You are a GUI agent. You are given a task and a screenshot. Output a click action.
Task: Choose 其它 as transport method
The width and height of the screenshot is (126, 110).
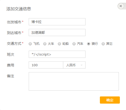103,44
